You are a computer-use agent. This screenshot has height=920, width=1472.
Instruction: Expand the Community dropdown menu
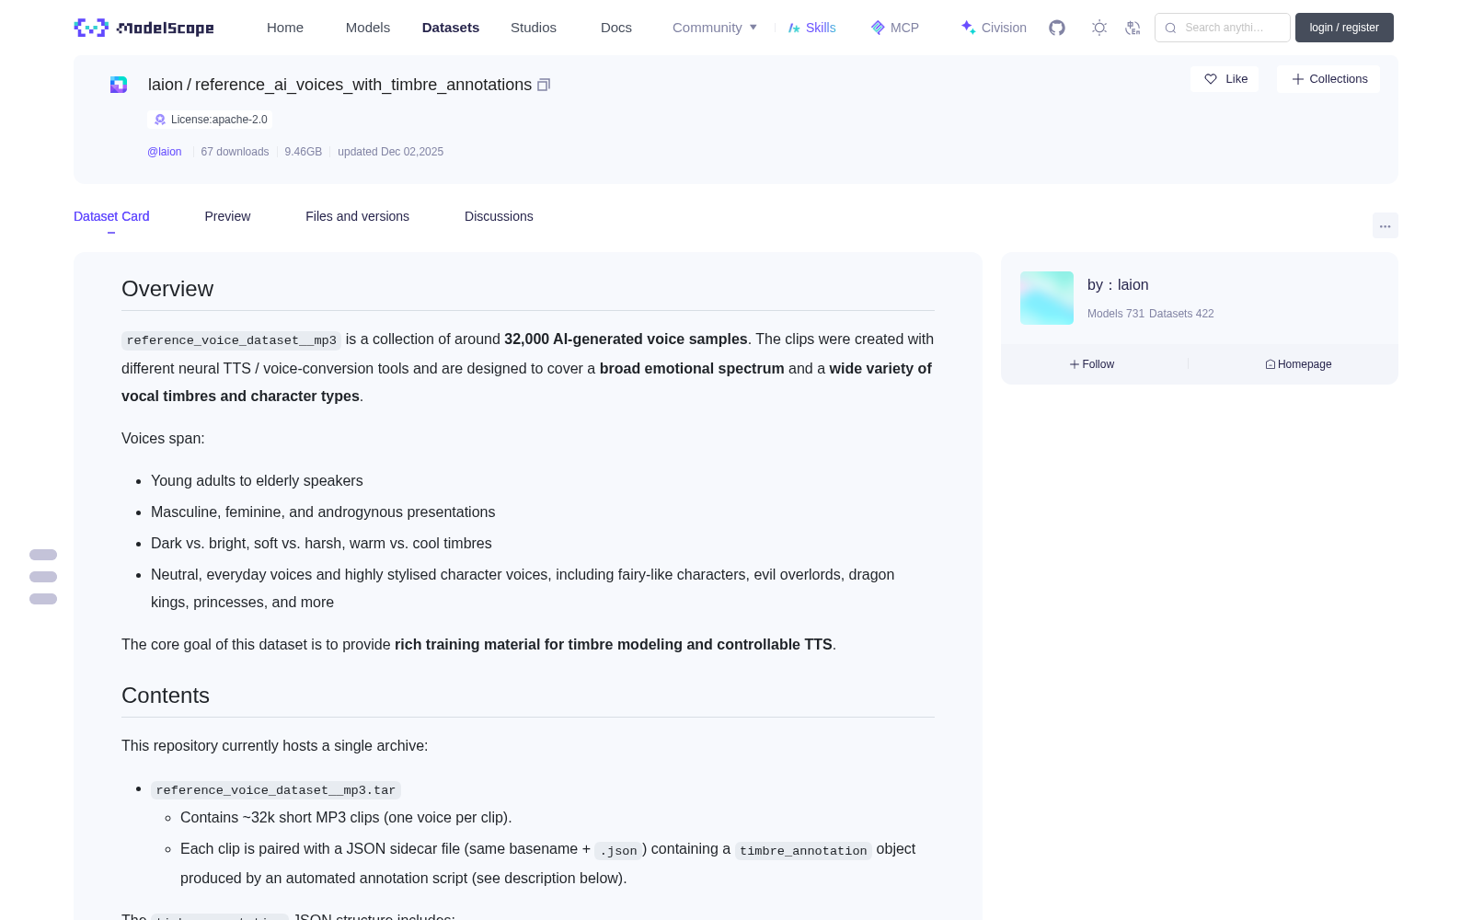(x=715, y=28)
